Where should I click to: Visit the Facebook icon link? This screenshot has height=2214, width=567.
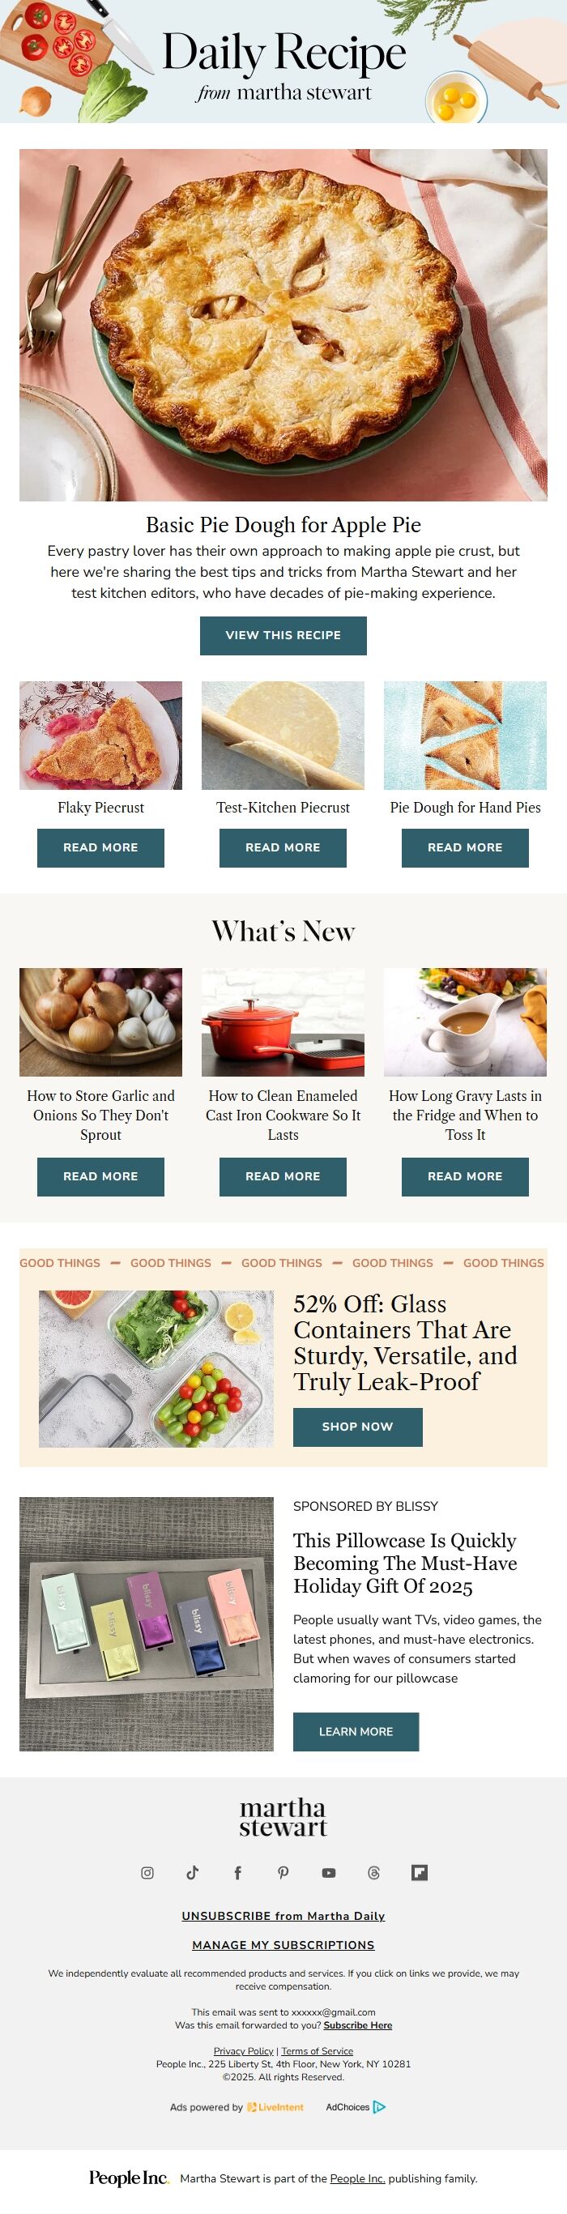238,1873
